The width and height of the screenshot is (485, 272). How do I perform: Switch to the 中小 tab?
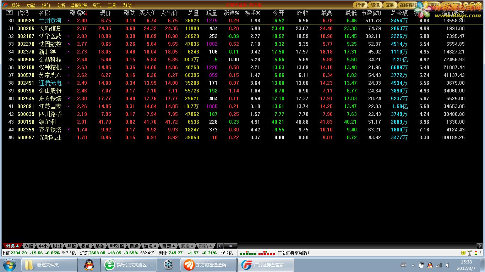43,246
